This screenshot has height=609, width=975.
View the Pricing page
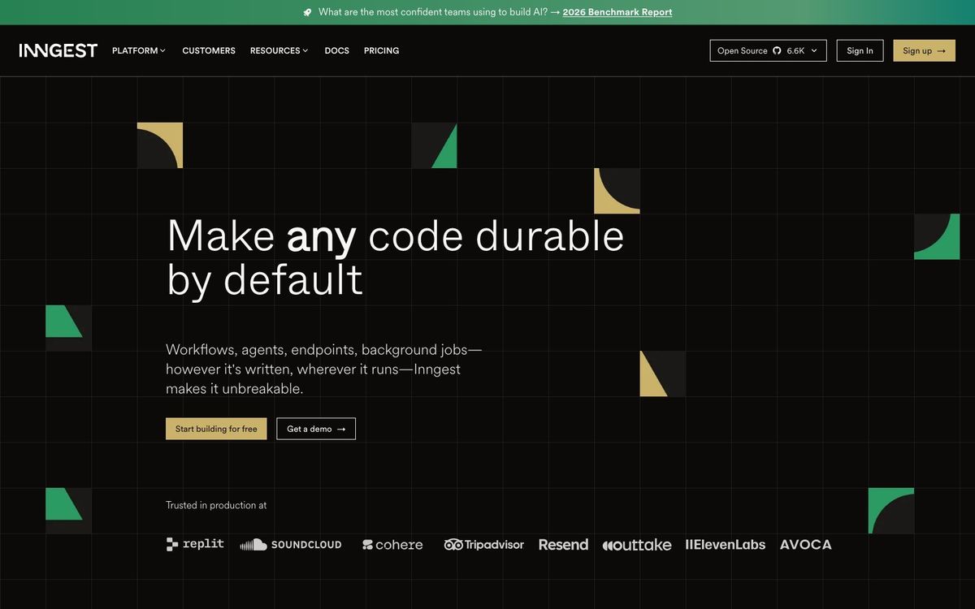coord(382,50)
